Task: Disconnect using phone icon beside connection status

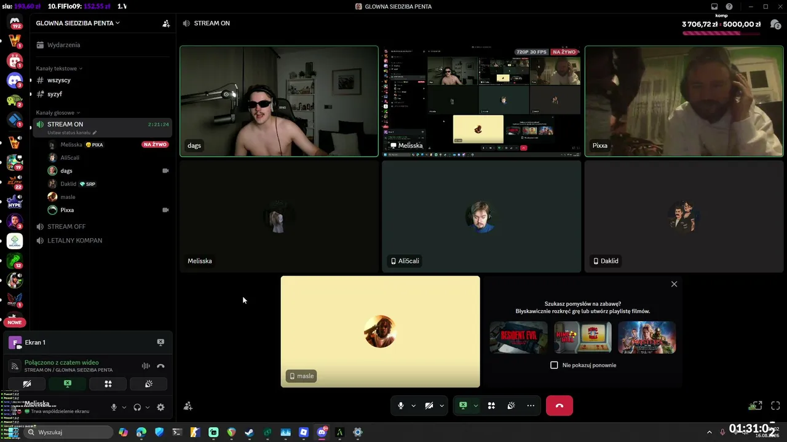Action: (x=160, y=366)
